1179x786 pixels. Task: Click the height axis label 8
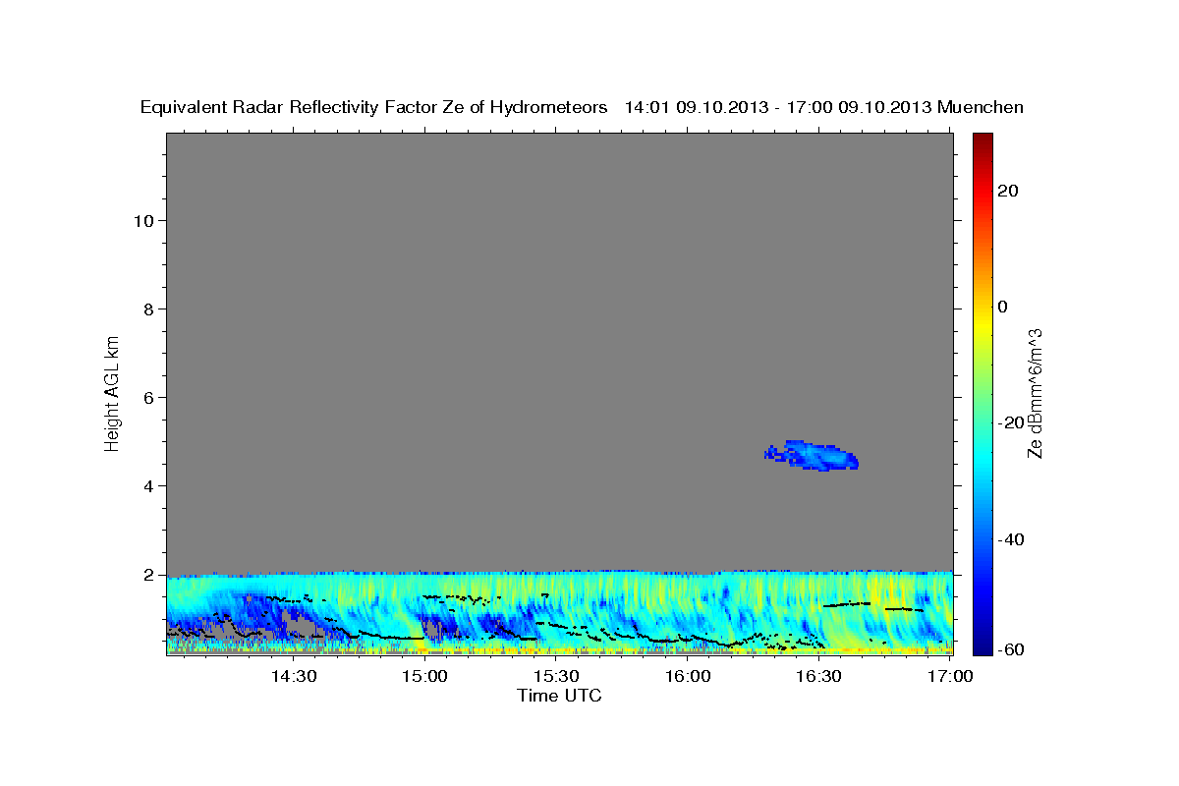coord(147,309)
